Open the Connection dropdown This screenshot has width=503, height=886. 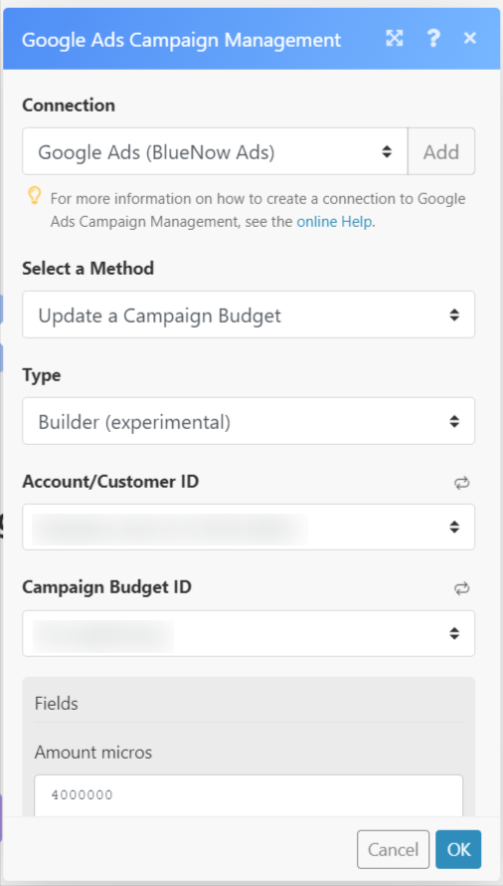[x=215, y=151]
